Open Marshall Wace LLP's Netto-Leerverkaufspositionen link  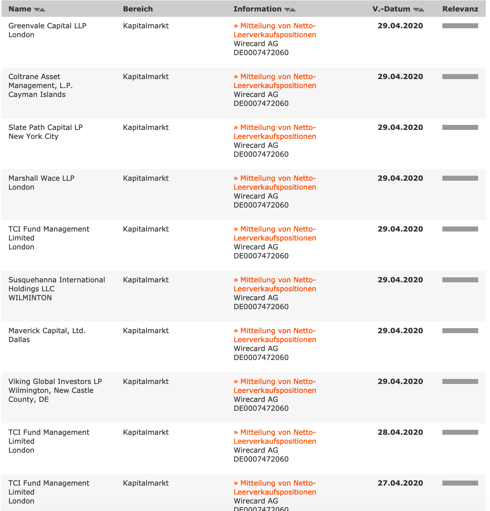tap(275, 182)
